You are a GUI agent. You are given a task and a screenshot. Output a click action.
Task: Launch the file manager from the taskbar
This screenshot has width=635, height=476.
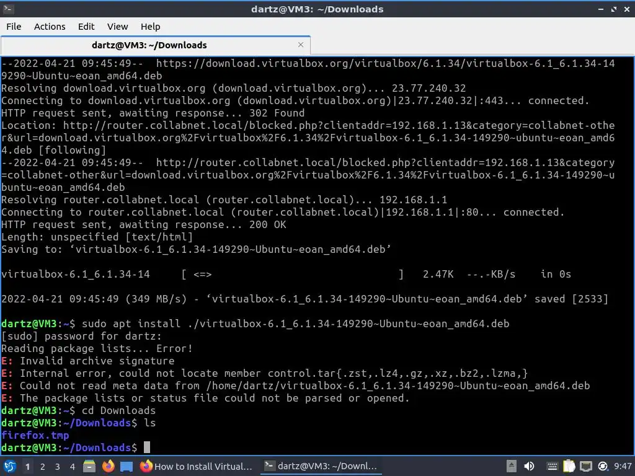pos(89,466)
